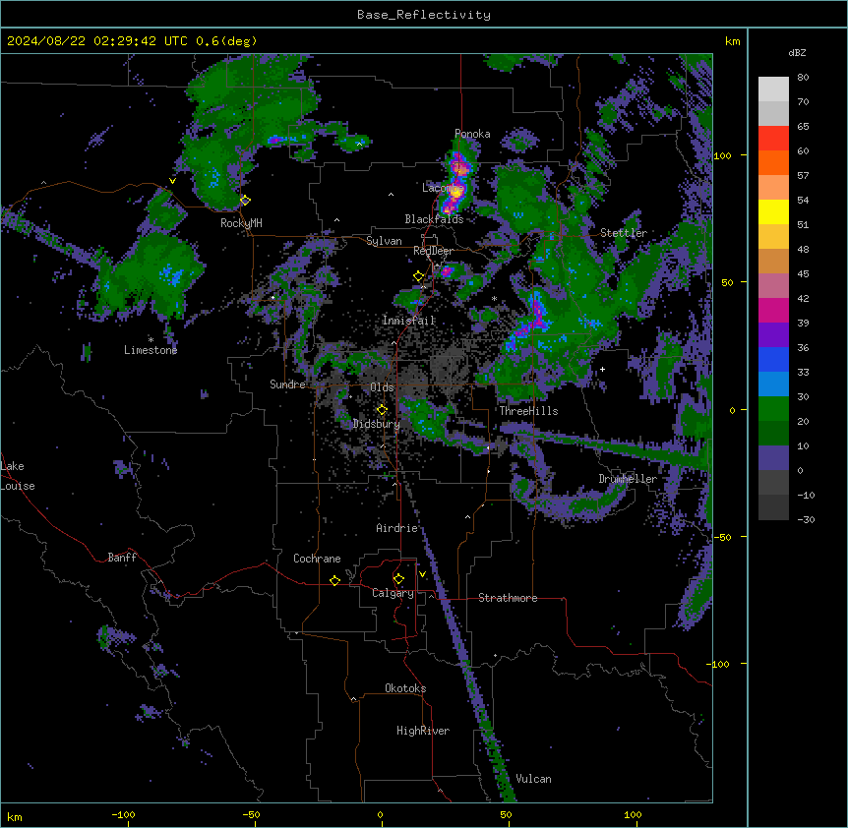
Task: Click the yellow v marker east of Calgary
Action: pyautogui.click(x=422, y=574)
